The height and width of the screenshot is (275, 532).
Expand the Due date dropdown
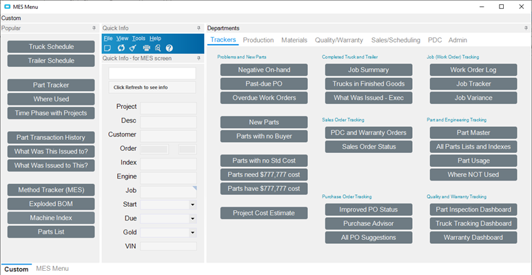[x=193, y=218]
